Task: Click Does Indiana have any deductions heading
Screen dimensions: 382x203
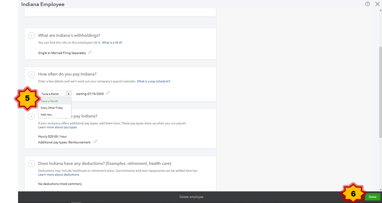Action: [x=105, y=163]
